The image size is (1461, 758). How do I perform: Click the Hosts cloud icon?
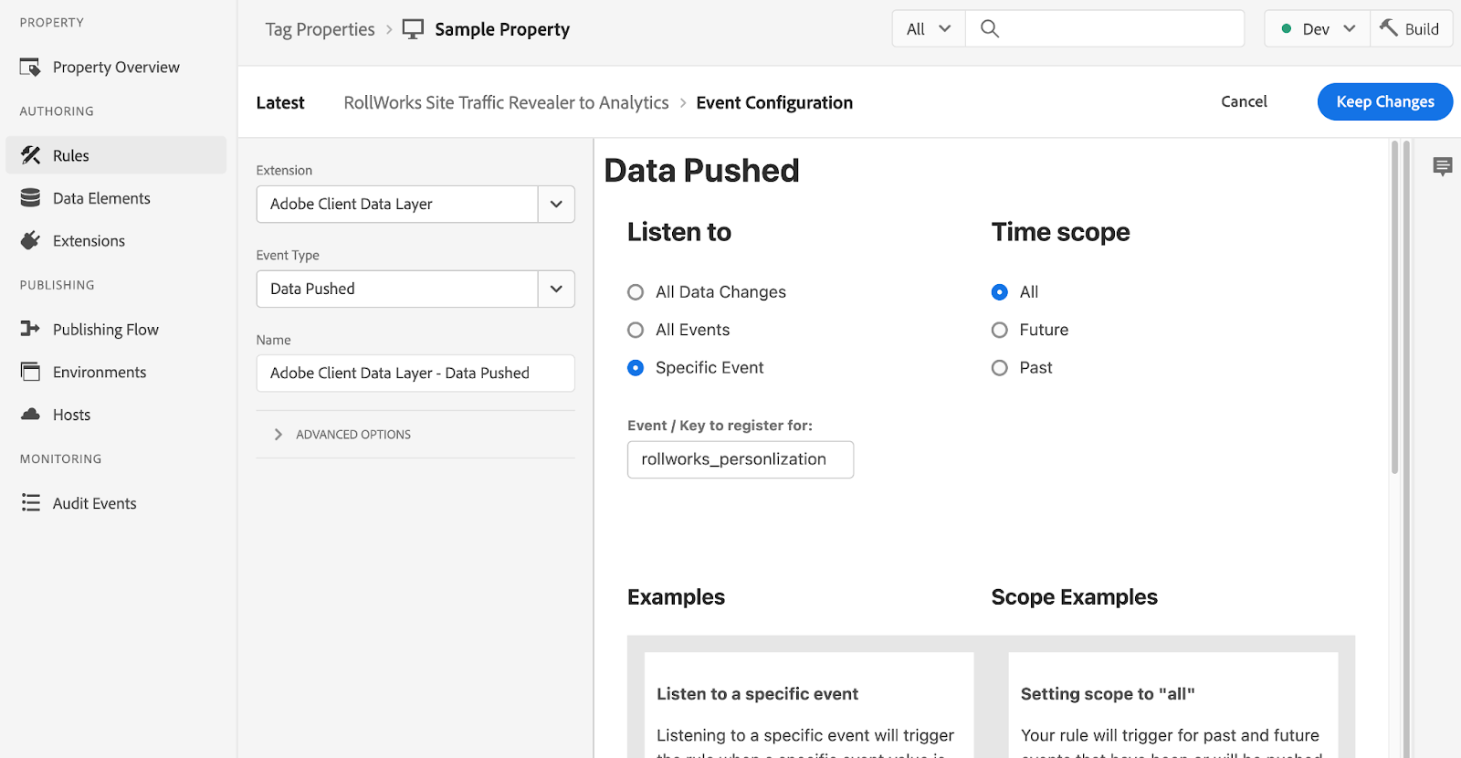tap(31, 415)
